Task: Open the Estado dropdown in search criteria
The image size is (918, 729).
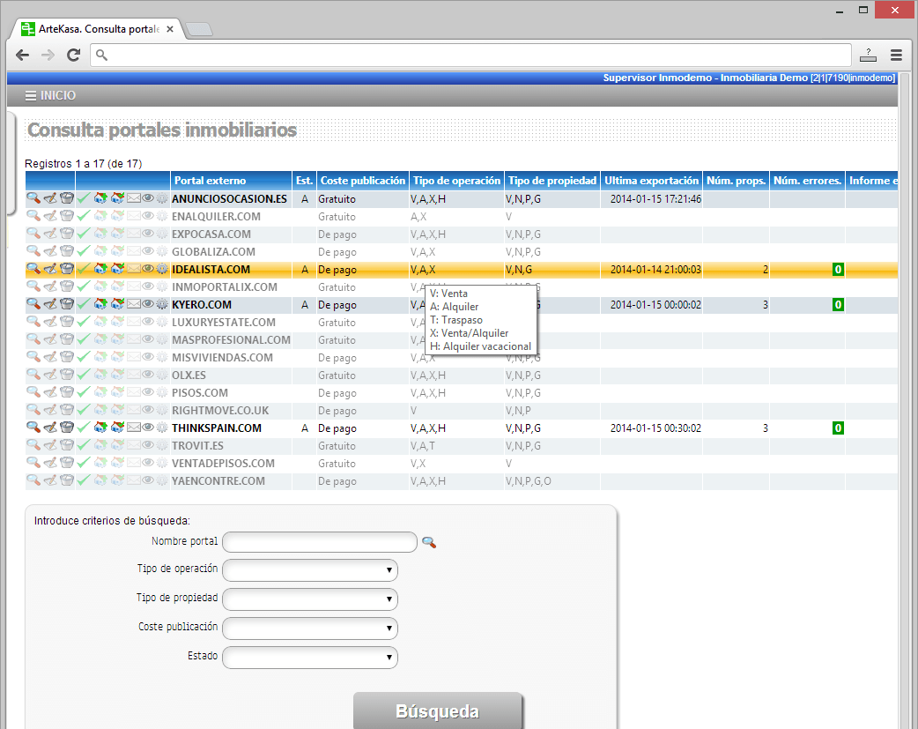Action: pyautogui.click(x=310, y=658)
